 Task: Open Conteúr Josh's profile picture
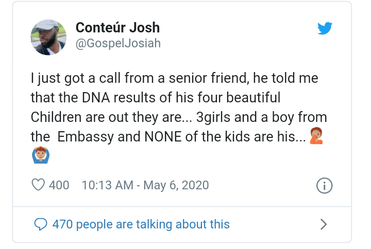(48, 37)
